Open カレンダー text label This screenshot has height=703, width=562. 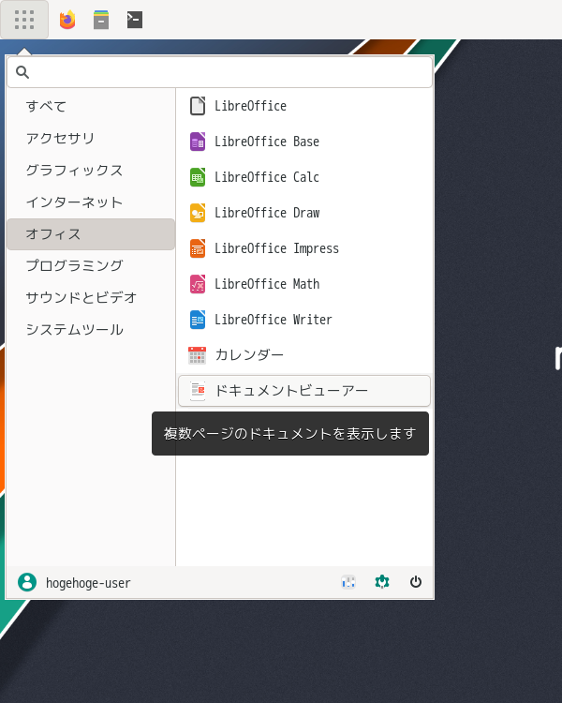tap(250, 355)
